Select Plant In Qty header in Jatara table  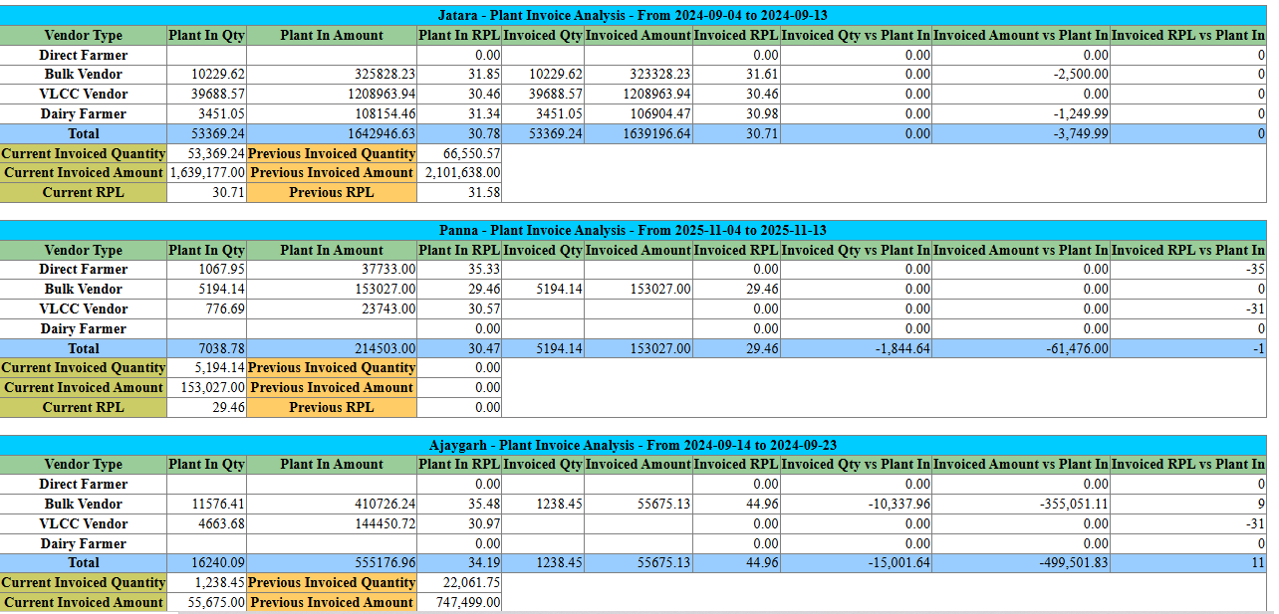206,35
